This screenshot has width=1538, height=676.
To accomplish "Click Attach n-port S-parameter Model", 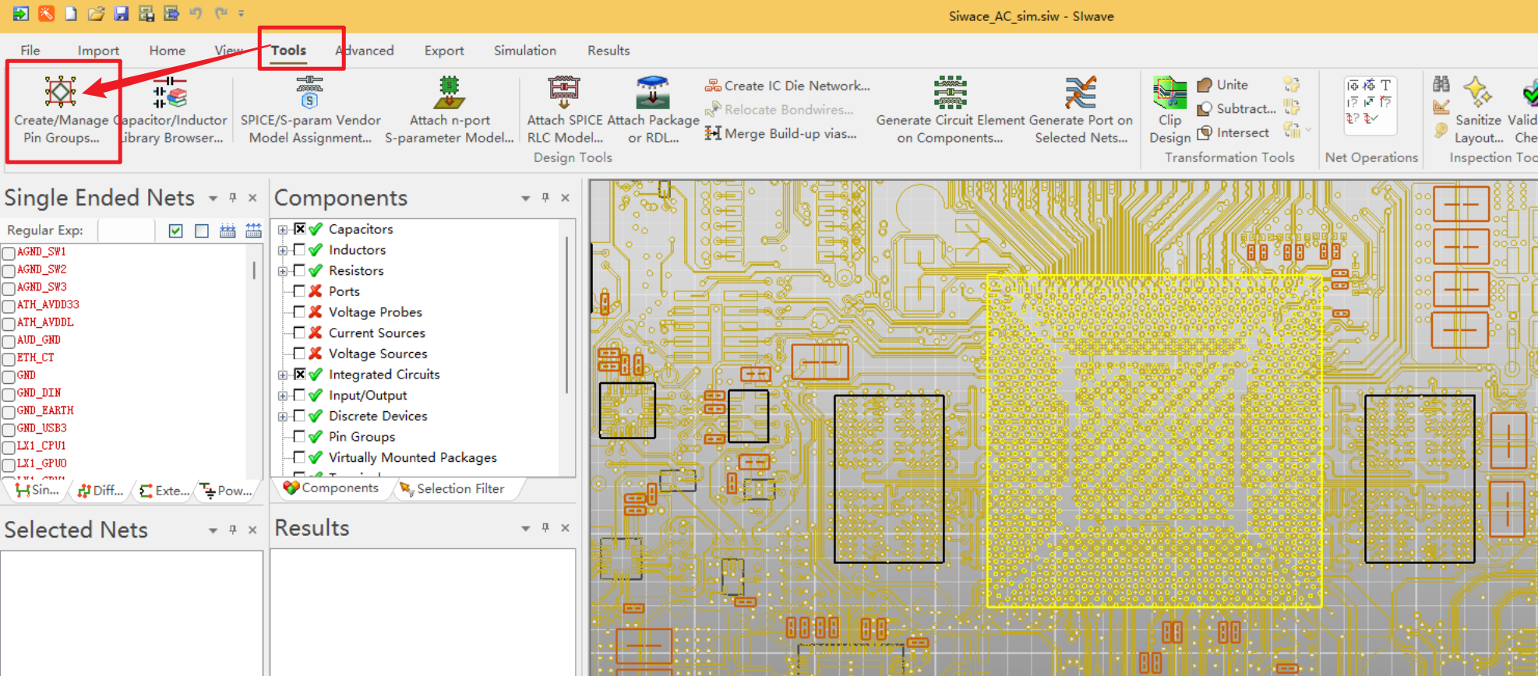I will [x=450, y=111].
